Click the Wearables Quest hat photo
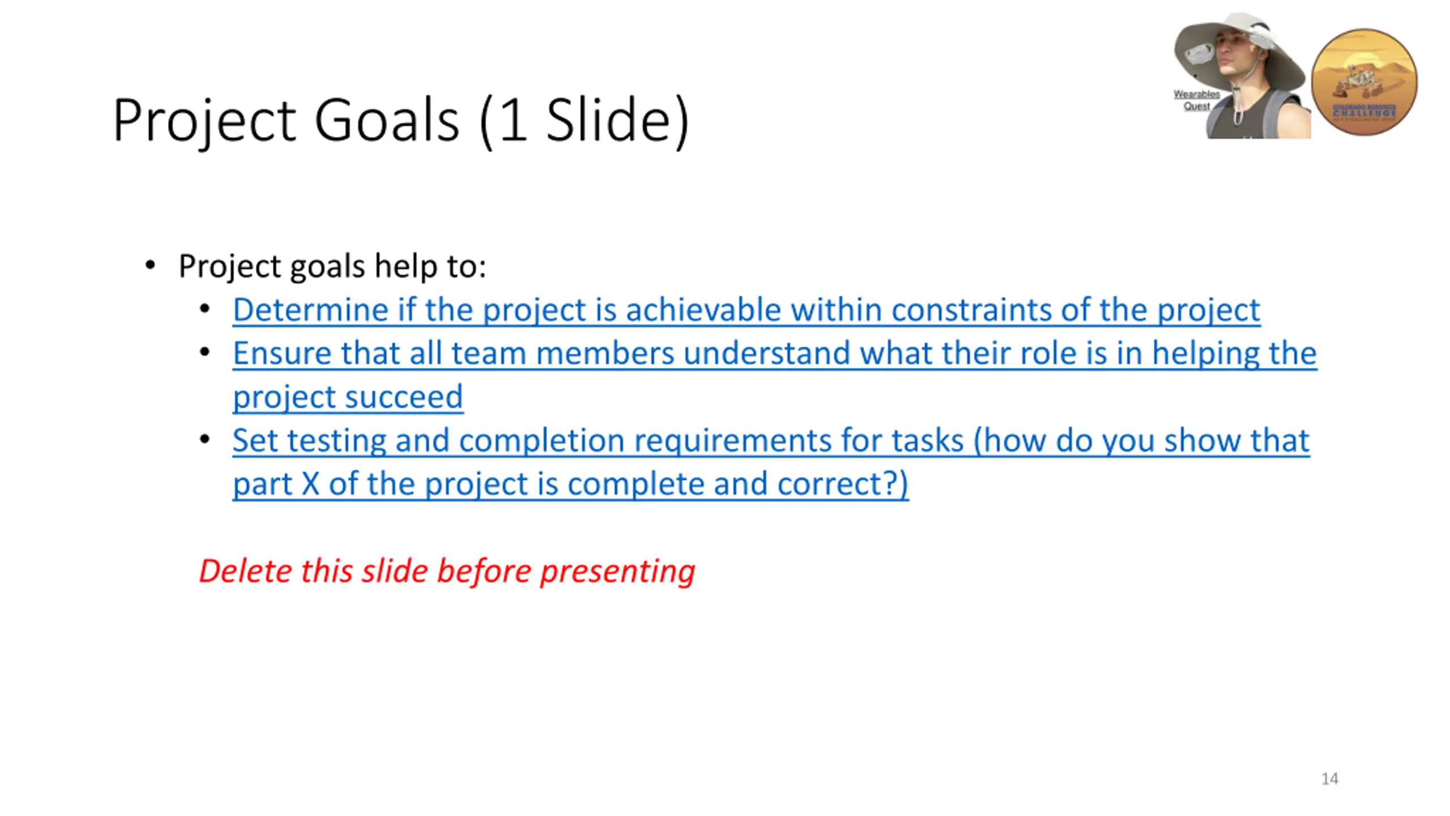1450x816 pixels. (x=1242, y=75)
